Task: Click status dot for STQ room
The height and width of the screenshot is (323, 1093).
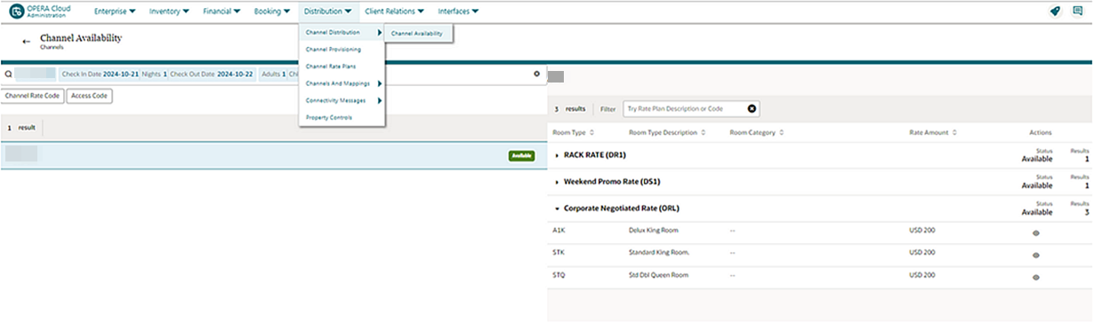Action: coord(1036,277)
